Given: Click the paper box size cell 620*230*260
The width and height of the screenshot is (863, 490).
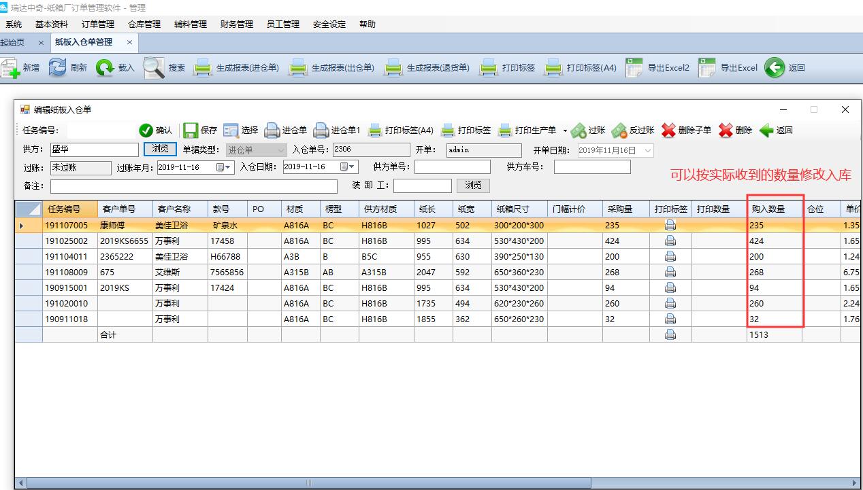Looking at the screenshot, I should pyautogui.click(x=520, y=303).
